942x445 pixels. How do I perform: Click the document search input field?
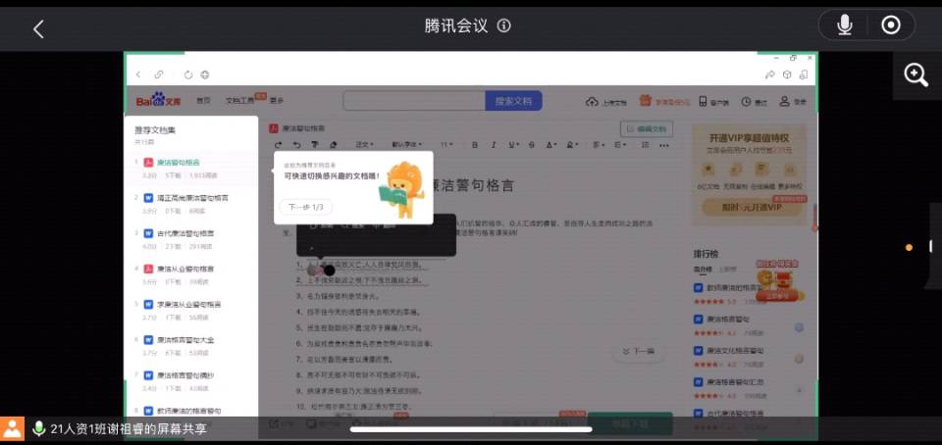coord(413,101)
